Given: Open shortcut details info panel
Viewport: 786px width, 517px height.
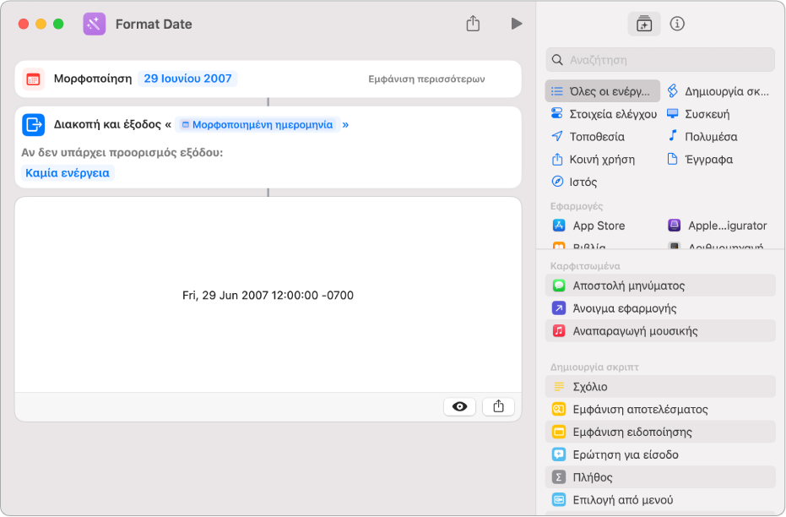Looking at the screenshot, I should 677,24.
